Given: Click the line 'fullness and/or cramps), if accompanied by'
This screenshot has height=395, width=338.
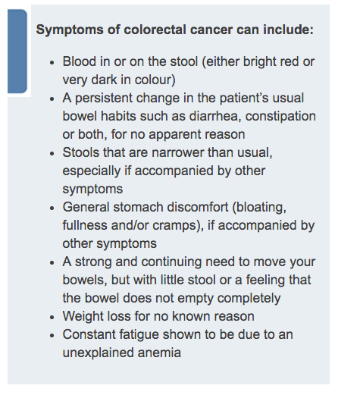Looking at the screenshot, I should [189, 225].
